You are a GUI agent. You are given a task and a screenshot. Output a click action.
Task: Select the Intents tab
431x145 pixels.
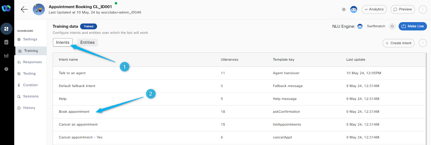(x=63, y=42)
